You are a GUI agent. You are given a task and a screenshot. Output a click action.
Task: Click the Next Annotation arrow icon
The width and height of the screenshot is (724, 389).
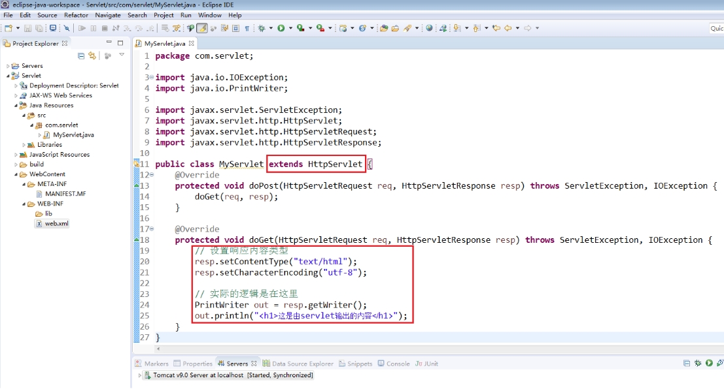457,28
